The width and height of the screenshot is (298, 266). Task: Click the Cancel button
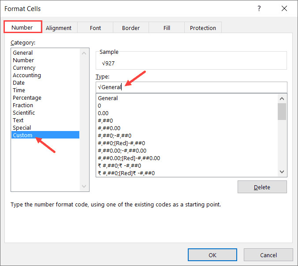coord(268,255)
